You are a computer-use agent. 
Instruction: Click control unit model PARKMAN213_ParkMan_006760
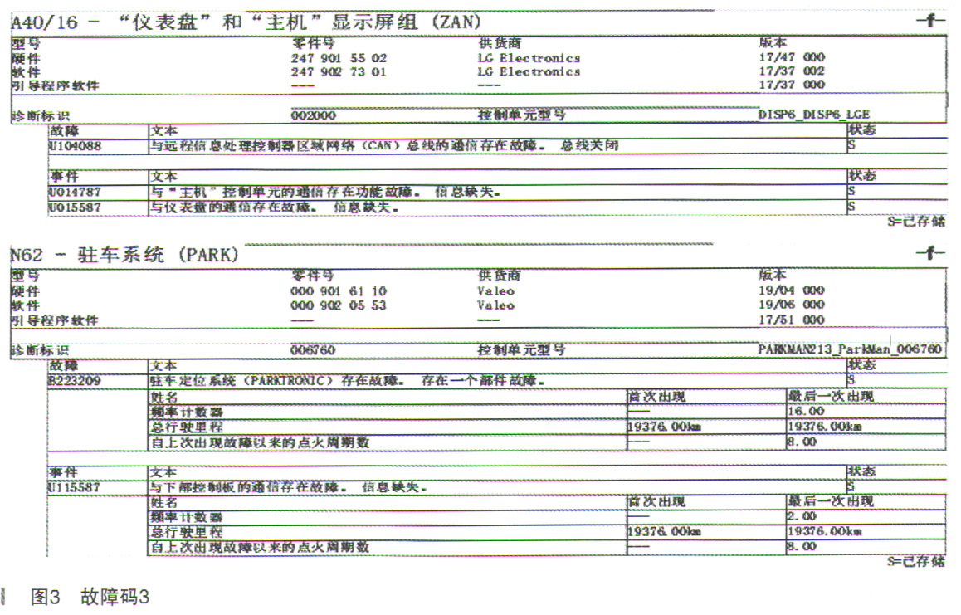(850, 349)
